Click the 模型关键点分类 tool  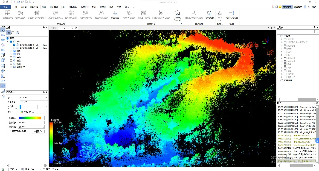pyautogui.click(x=101, y=15)
